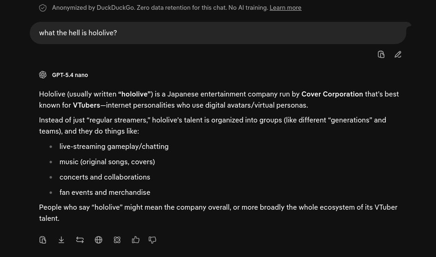This screenshot has width=436, height=257.
Task: Click the globe web search icon
Action: [99, 240]
